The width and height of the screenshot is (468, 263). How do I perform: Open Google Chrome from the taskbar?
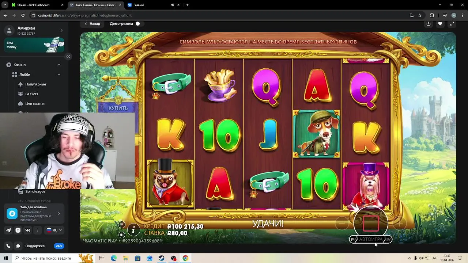[x=185, y=258]
